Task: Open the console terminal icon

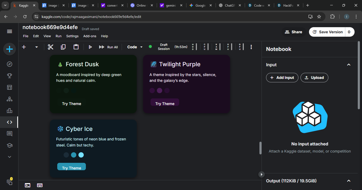Action: (28, 185)
